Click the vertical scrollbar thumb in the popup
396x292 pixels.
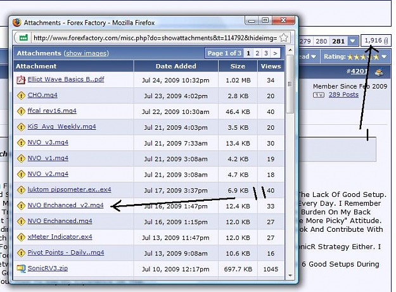click(x=290, y=84)
